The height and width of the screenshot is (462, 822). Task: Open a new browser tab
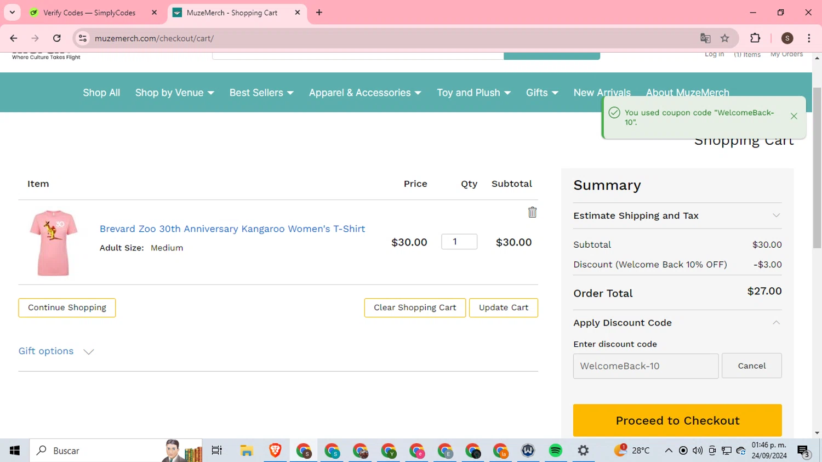click(x=319, y=13)
